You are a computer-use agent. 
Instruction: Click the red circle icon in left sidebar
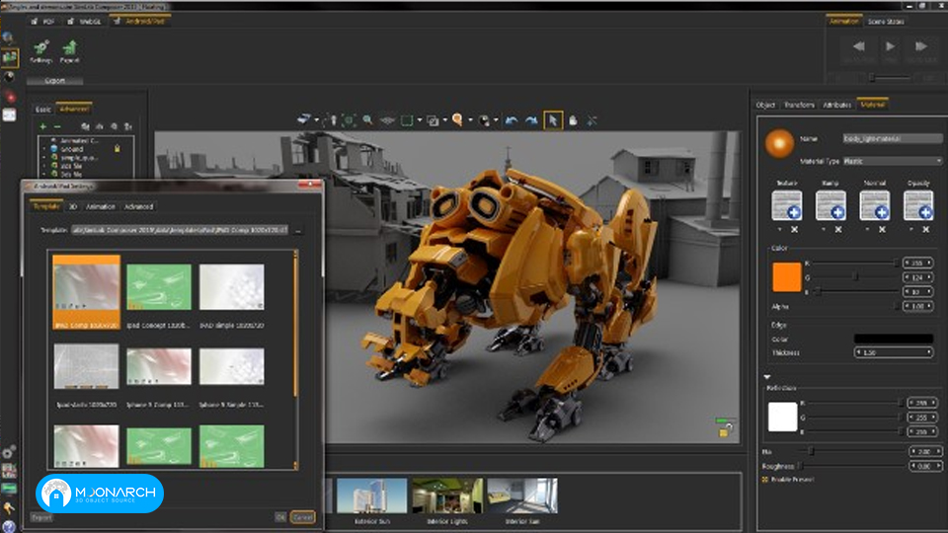point(10,96)
